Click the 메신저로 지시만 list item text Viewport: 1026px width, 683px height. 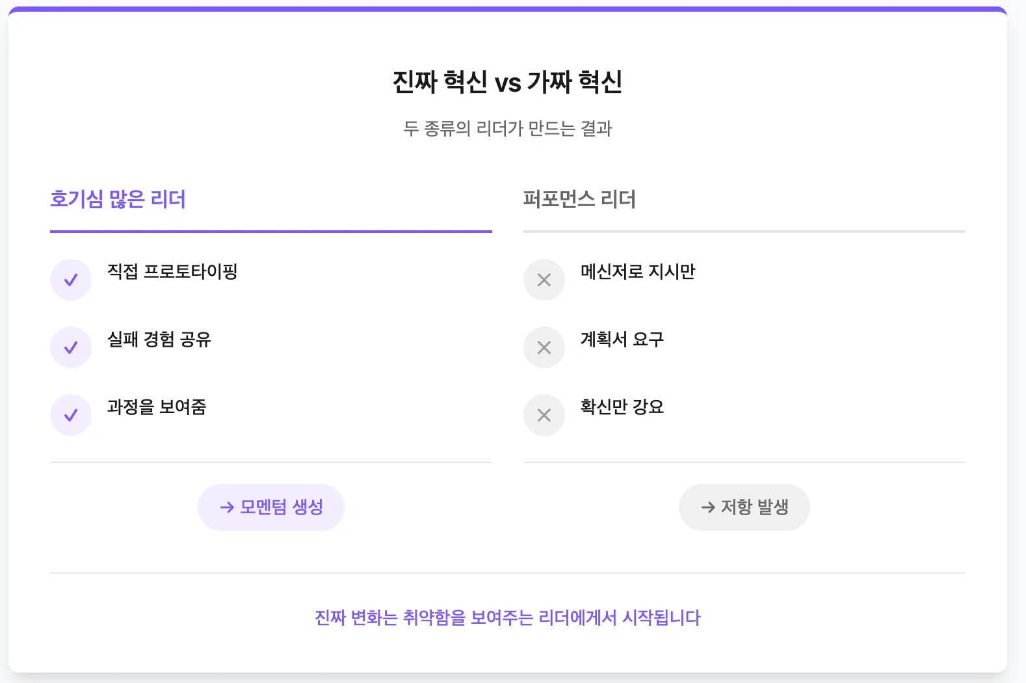click(x=638, y=271)
